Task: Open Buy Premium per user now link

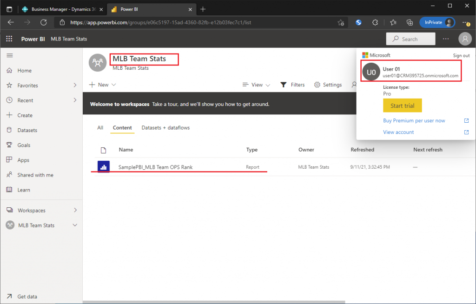Action: pyautogui.click(x=414, y=120)
